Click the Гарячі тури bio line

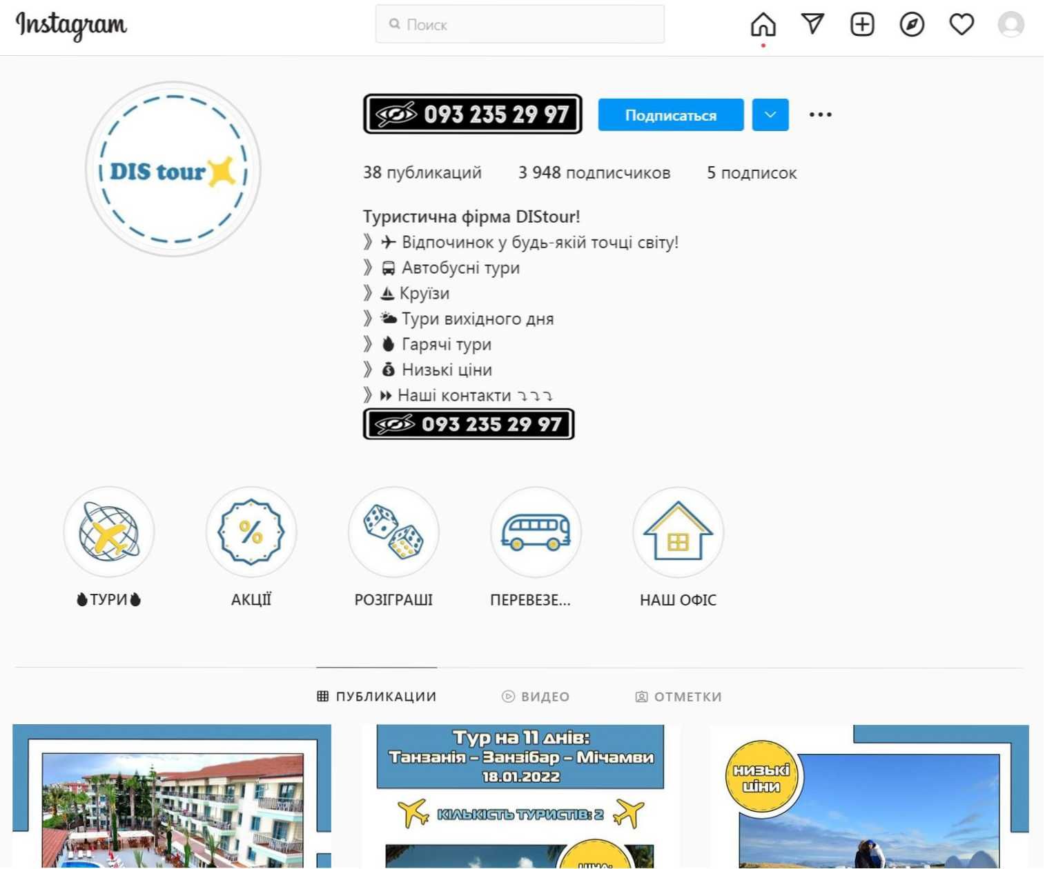427,344
